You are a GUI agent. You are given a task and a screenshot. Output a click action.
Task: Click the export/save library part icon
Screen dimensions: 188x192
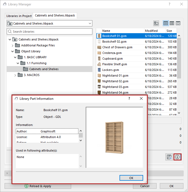169,157
